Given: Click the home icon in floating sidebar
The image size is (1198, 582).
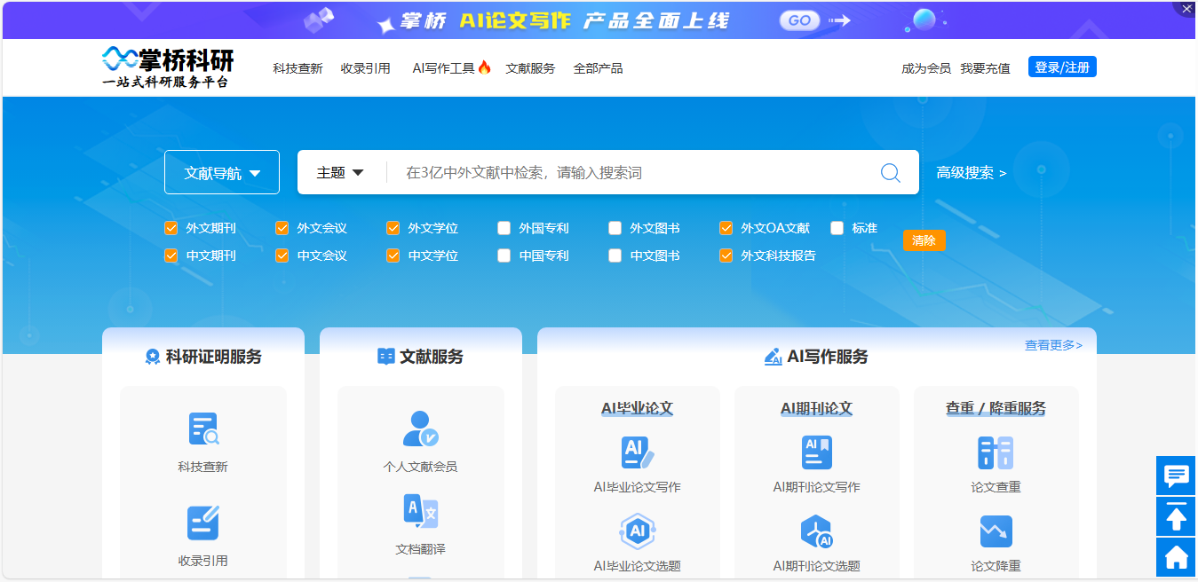Looking at the screenshot, I should (1176, 557).
